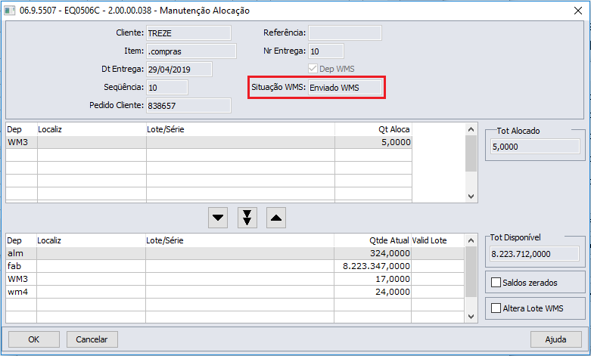The height and width of the screenshot is (356, 591).
Task: Enable the Saldos zerados checkbox
Action: point(496,283)
